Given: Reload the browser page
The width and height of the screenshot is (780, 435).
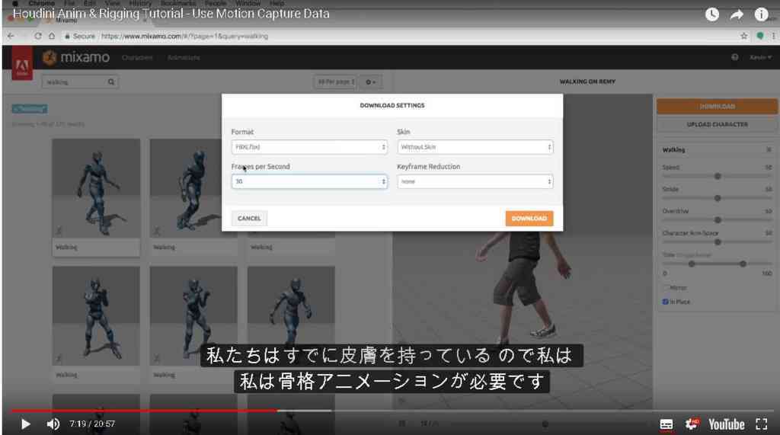Looking at the screenshot, I should tap(38, 36).
